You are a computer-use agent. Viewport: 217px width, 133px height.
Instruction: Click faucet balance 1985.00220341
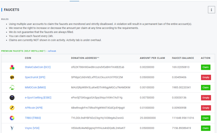(181, 87)
